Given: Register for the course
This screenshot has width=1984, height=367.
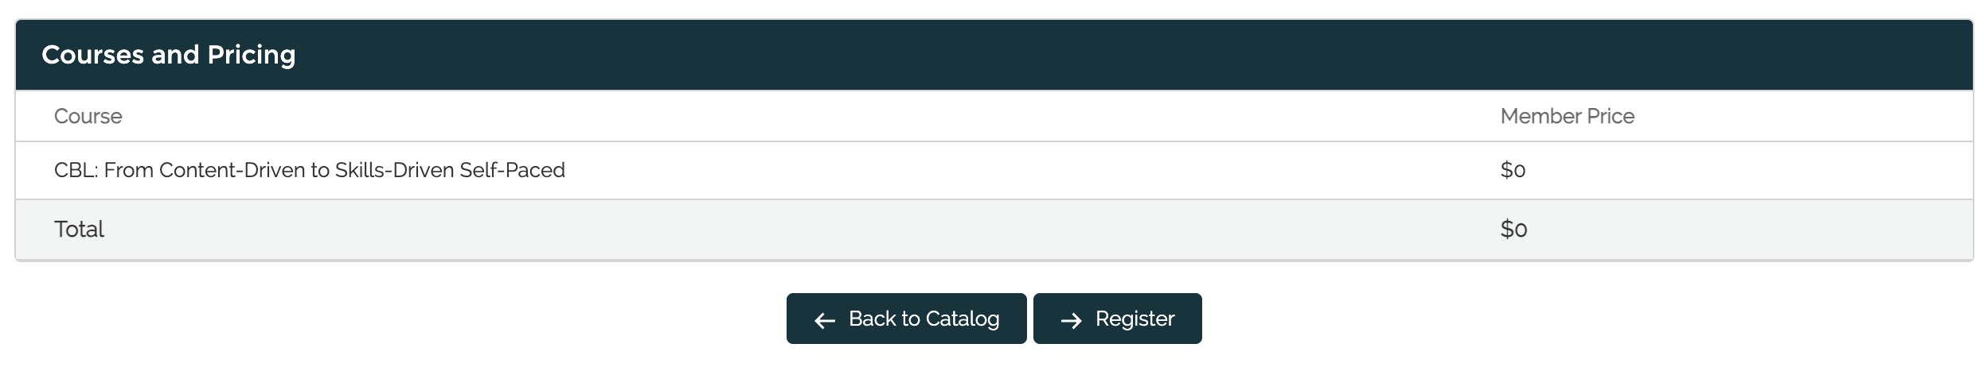Looking at the screenshot, I should tap(1117, 319).
